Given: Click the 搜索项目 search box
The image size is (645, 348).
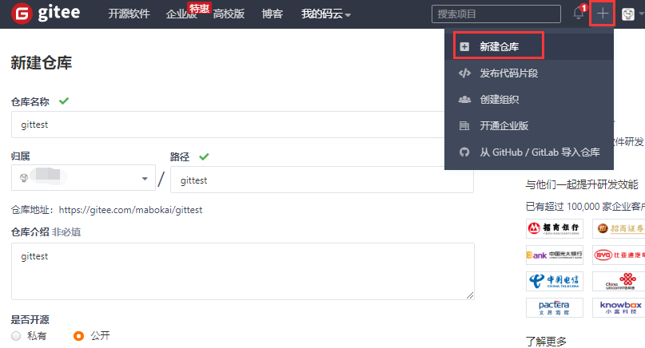Looking at the screenshot, I should click(496, 14).
